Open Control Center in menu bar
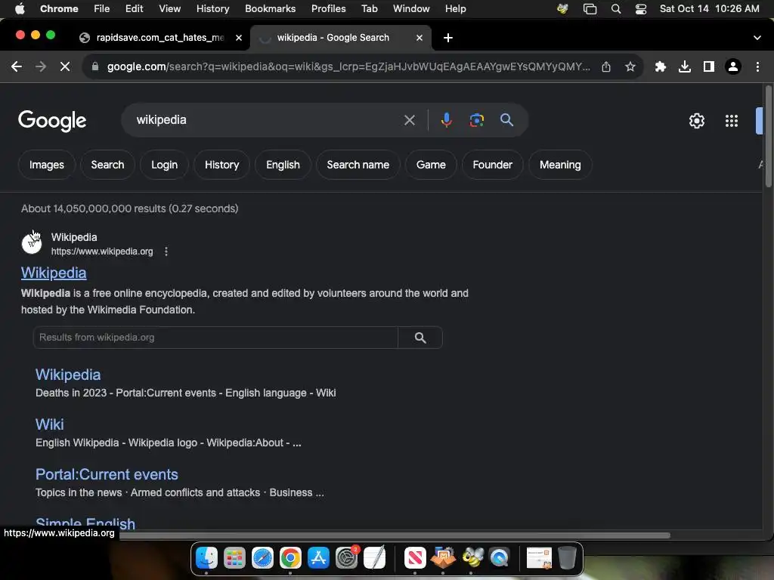This screenshot has width=774, height=580. [641, 9]
